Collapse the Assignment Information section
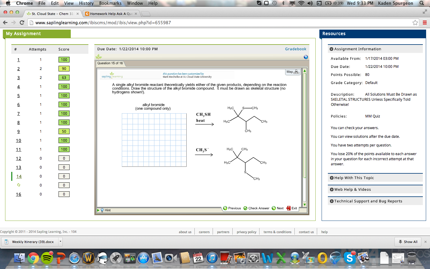Screen dimensions: 430x269 [x=331, y=49]
